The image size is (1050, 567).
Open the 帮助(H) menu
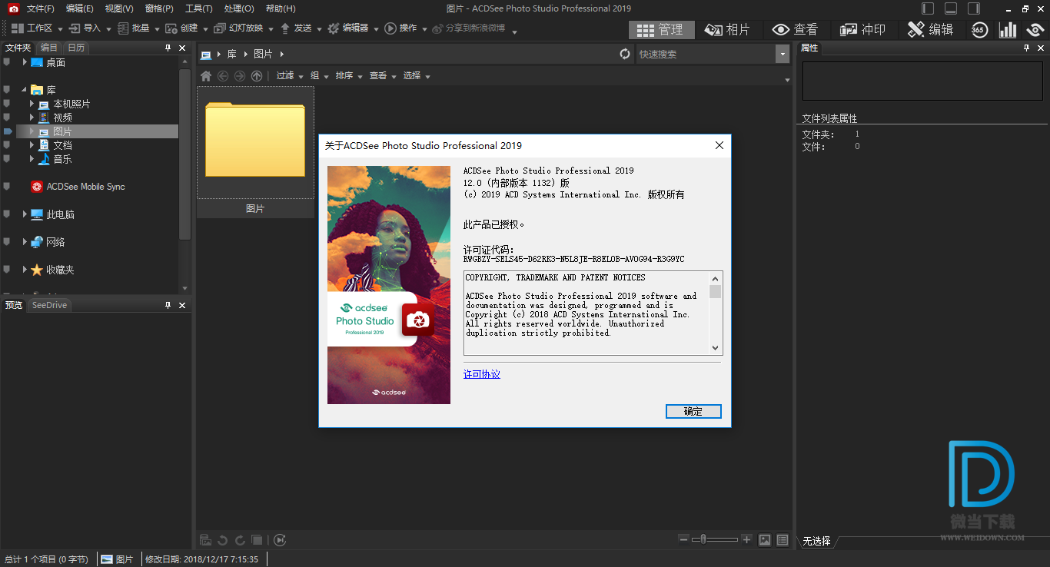[281, 8]
